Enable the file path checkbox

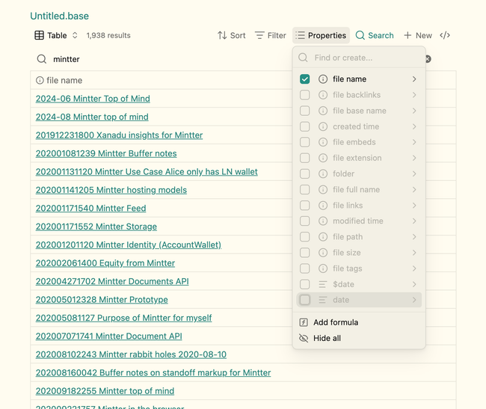tap(304, 237)
